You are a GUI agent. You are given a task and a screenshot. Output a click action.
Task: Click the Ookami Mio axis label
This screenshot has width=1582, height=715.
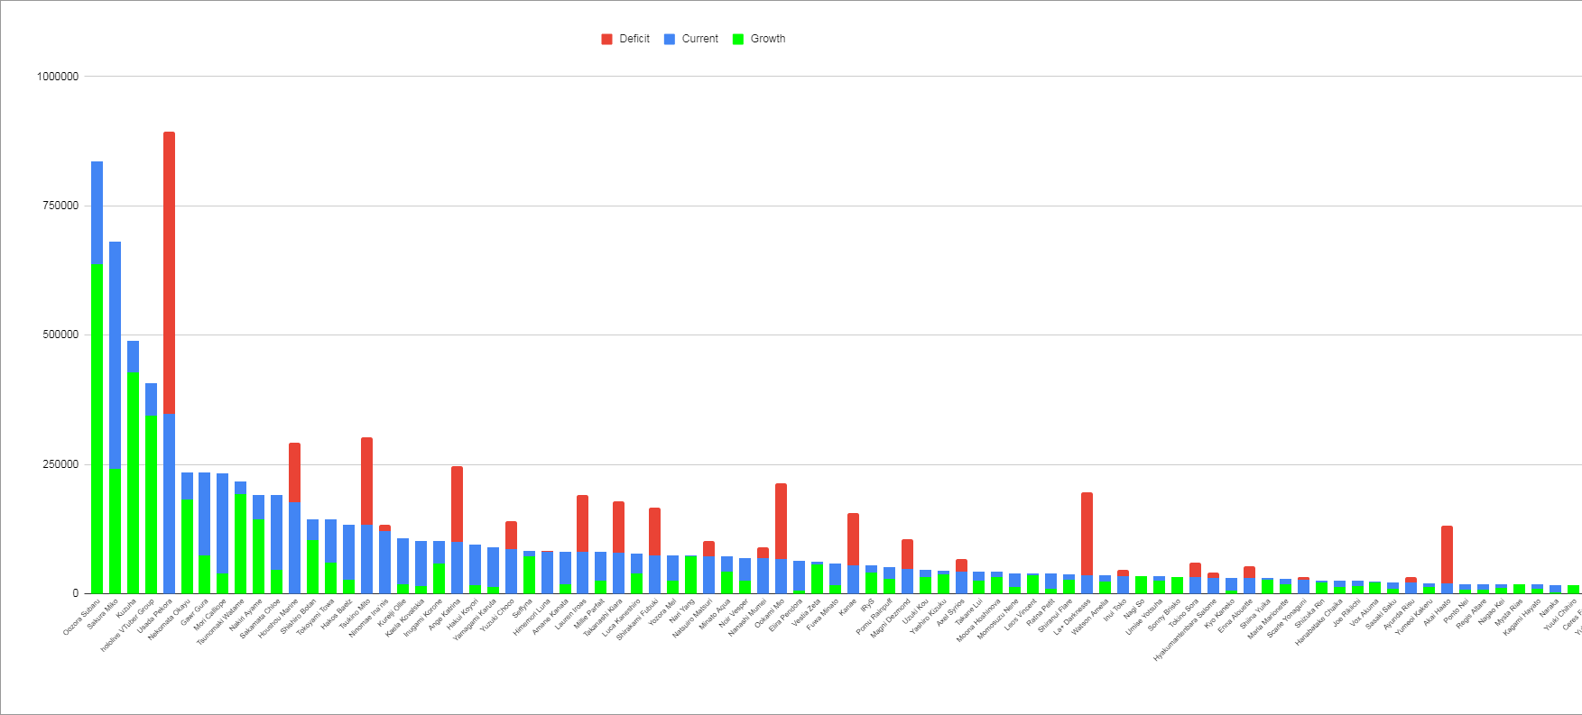coord(770,613)
